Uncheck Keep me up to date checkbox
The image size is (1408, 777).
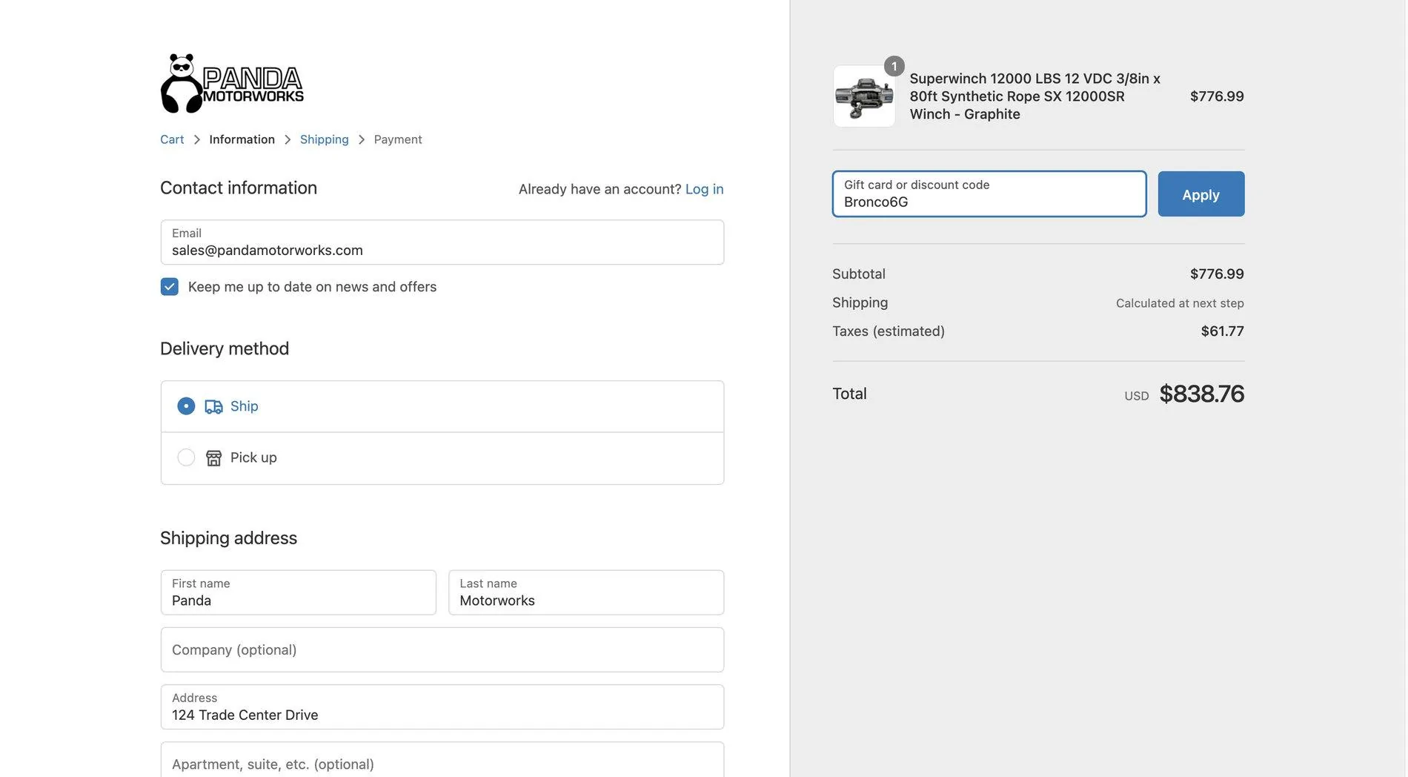pos(169,287)
